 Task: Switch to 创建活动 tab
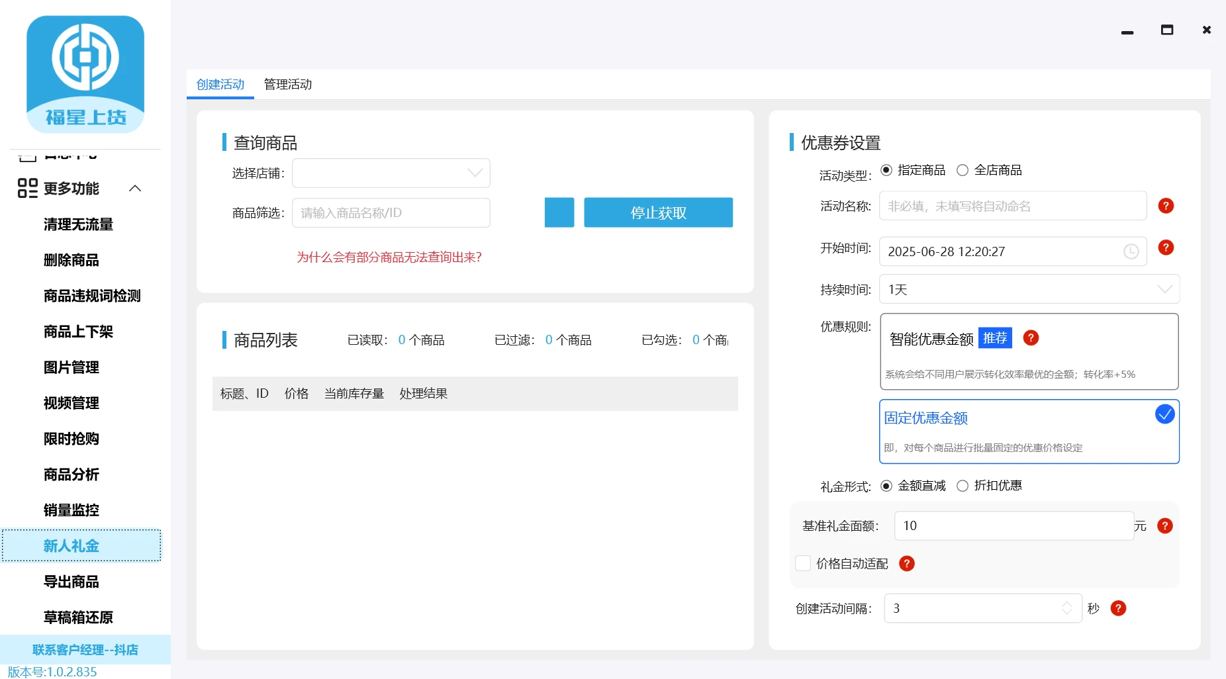(x=220, y=85)
